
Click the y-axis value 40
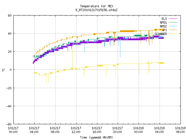click(10, 34)
